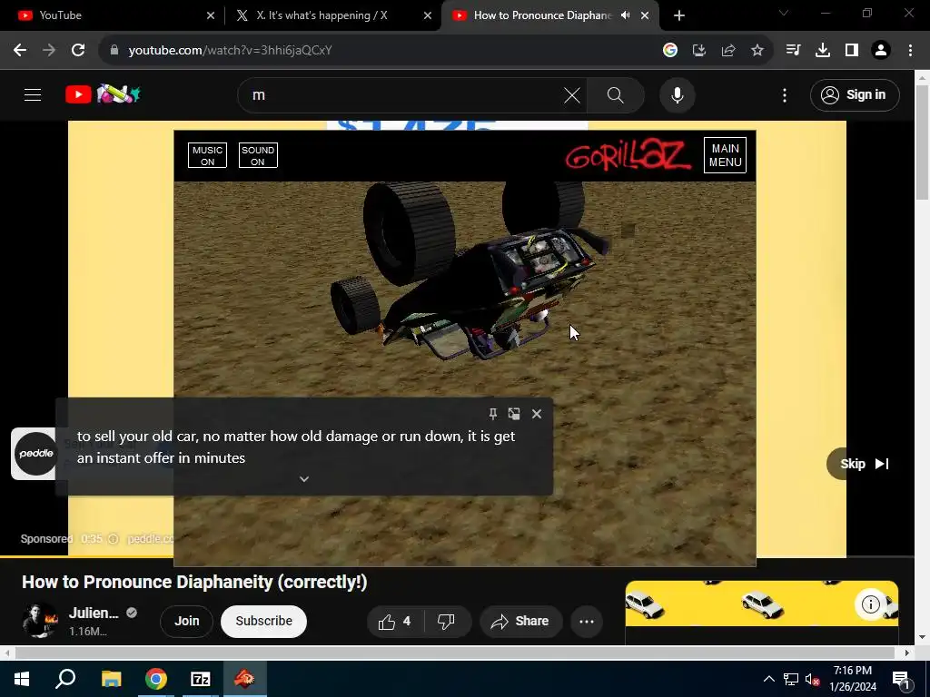This screenshot has height=697, width=930.
Task: Like the video thumbs up
Action: [x=396, y=621]
